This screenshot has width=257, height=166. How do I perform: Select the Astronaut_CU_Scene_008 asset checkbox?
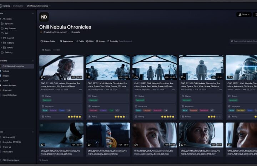click(x=135, y=125)
